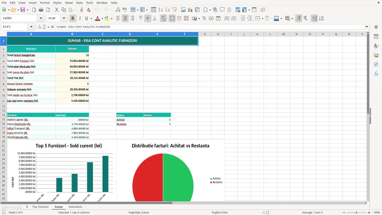382x215 pixels.
Task: Select row 12 header
Action: point(4,106)
